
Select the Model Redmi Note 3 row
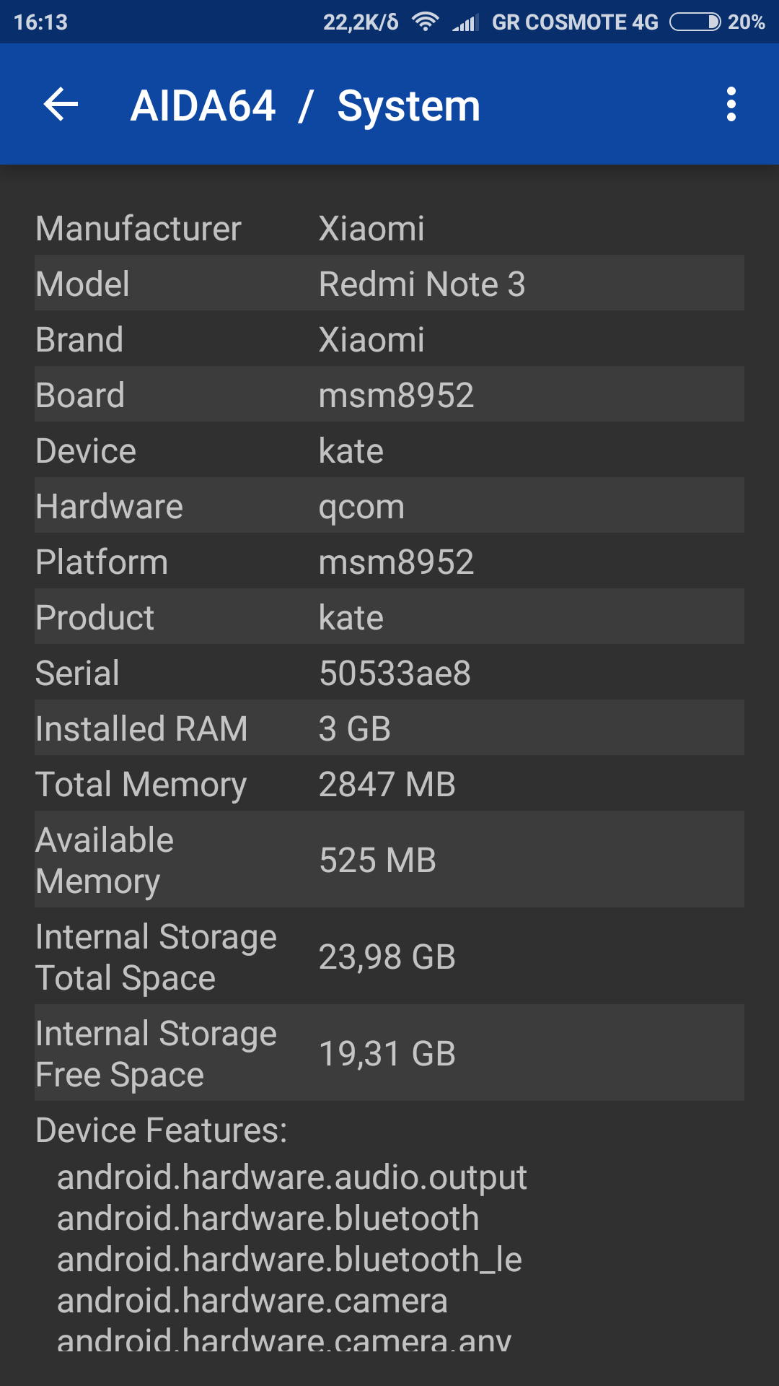point(389,284)
